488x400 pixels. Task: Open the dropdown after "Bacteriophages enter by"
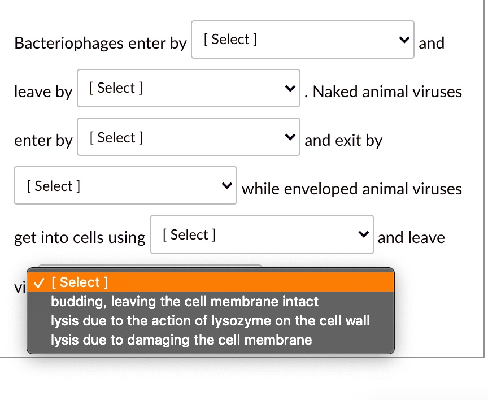tap(303, 40)
